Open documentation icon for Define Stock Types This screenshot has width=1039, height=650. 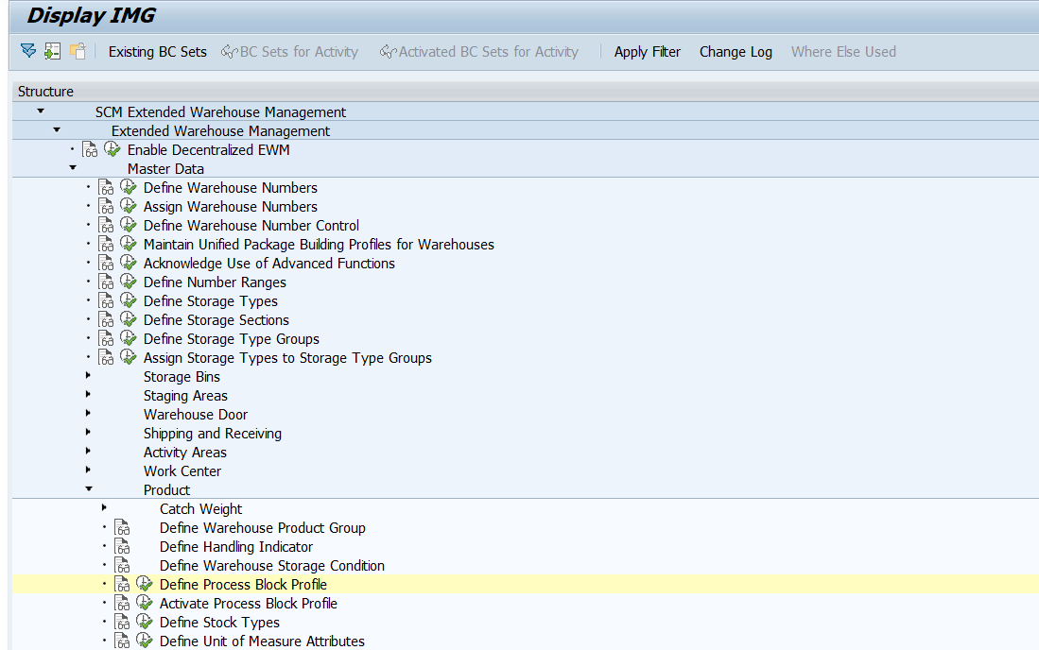122,623
